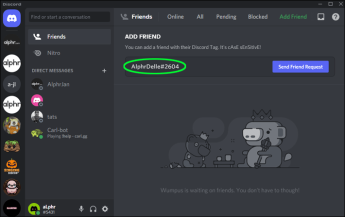Viewport: 345px width, 217px height.
Task: Click the aLphr #5431 username tag
Action: tap(49, 209)
